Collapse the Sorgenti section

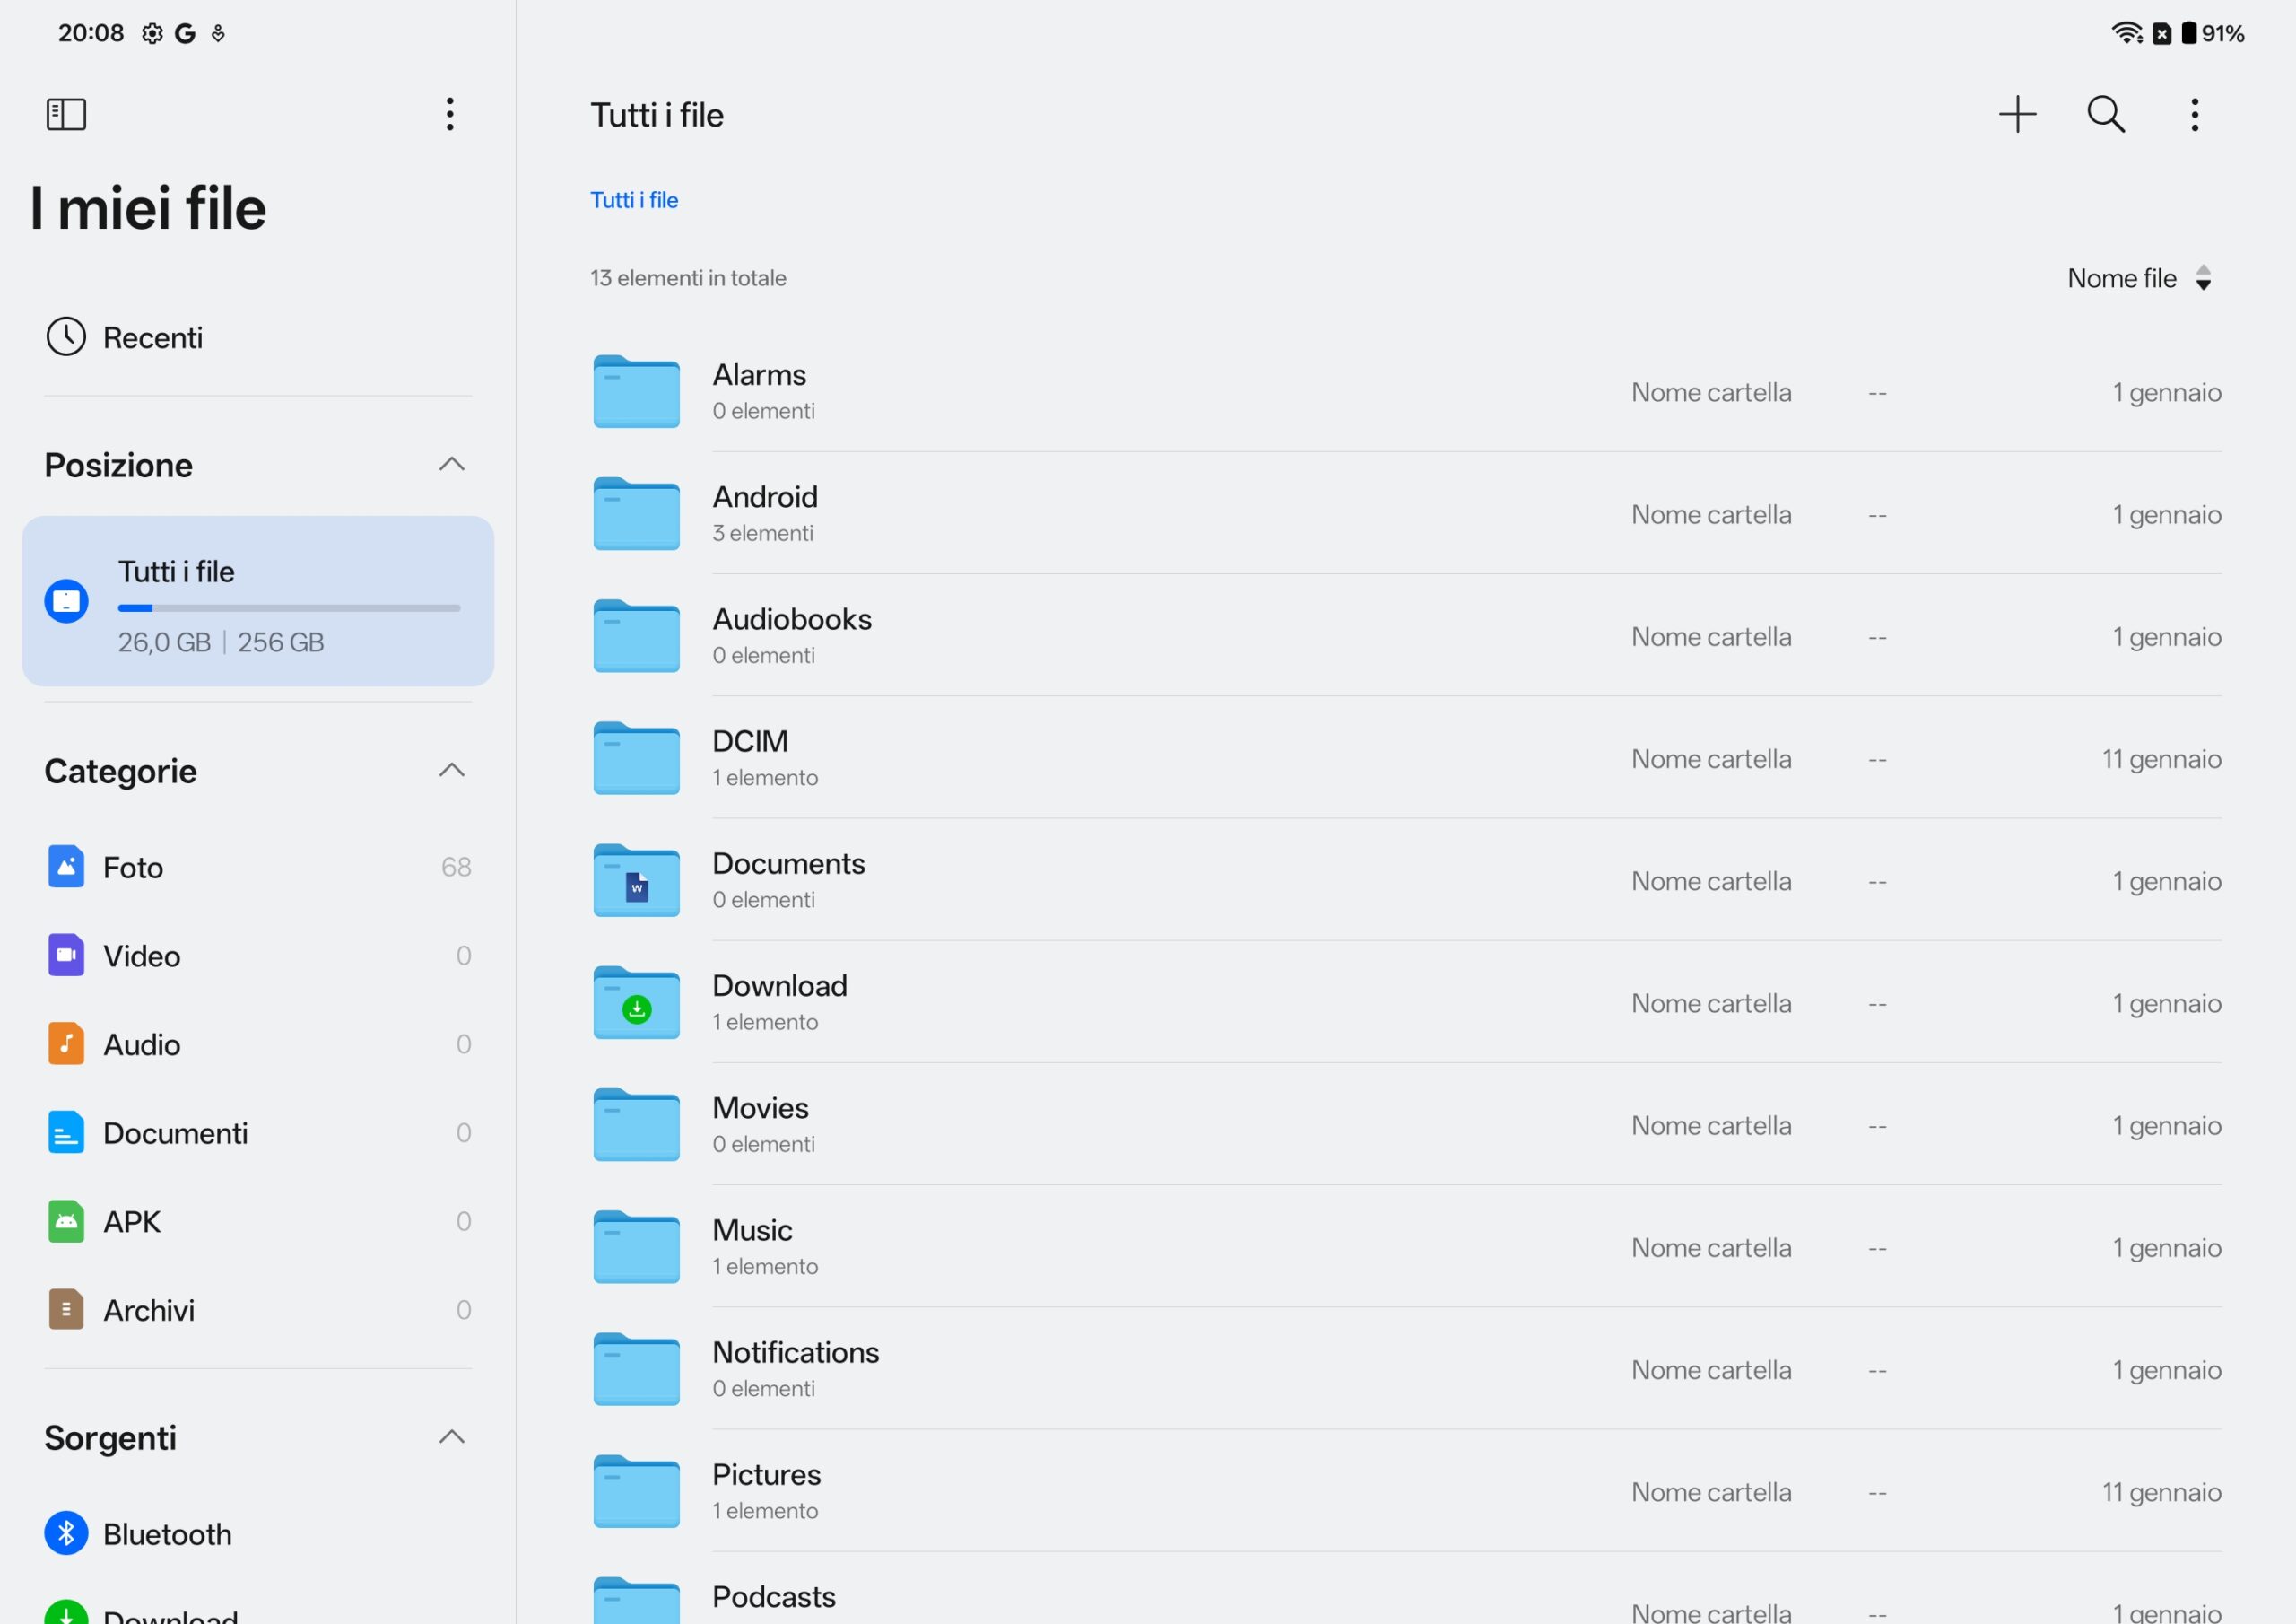452,1436
